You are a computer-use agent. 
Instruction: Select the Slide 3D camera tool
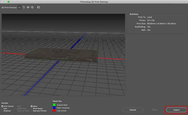tap(32, 7)
